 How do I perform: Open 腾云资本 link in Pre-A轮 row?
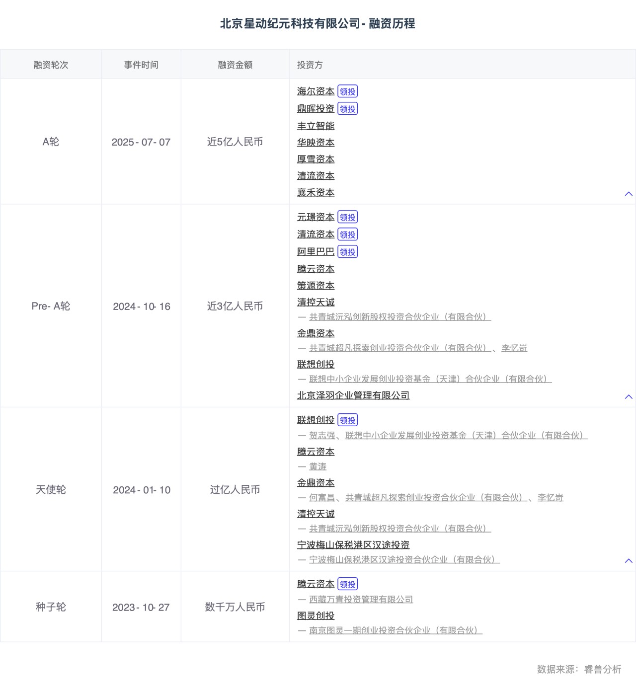point(316,269)
